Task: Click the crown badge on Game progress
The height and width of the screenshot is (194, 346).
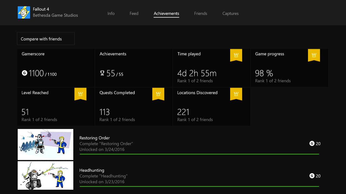Action: [314, 55]
